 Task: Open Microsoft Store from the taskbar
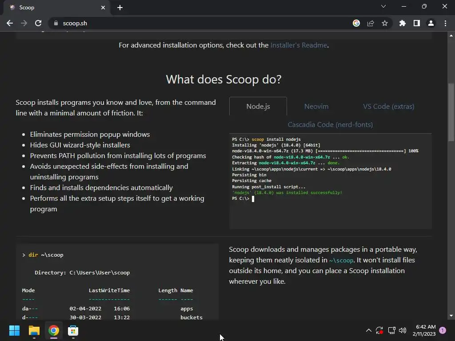tap(73, 330)
